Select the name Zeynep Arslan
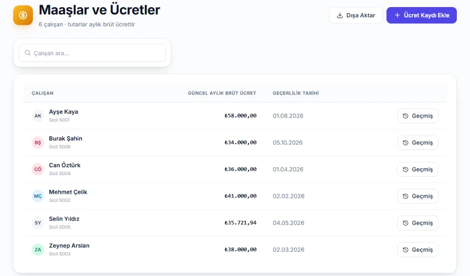 point(69,245)
